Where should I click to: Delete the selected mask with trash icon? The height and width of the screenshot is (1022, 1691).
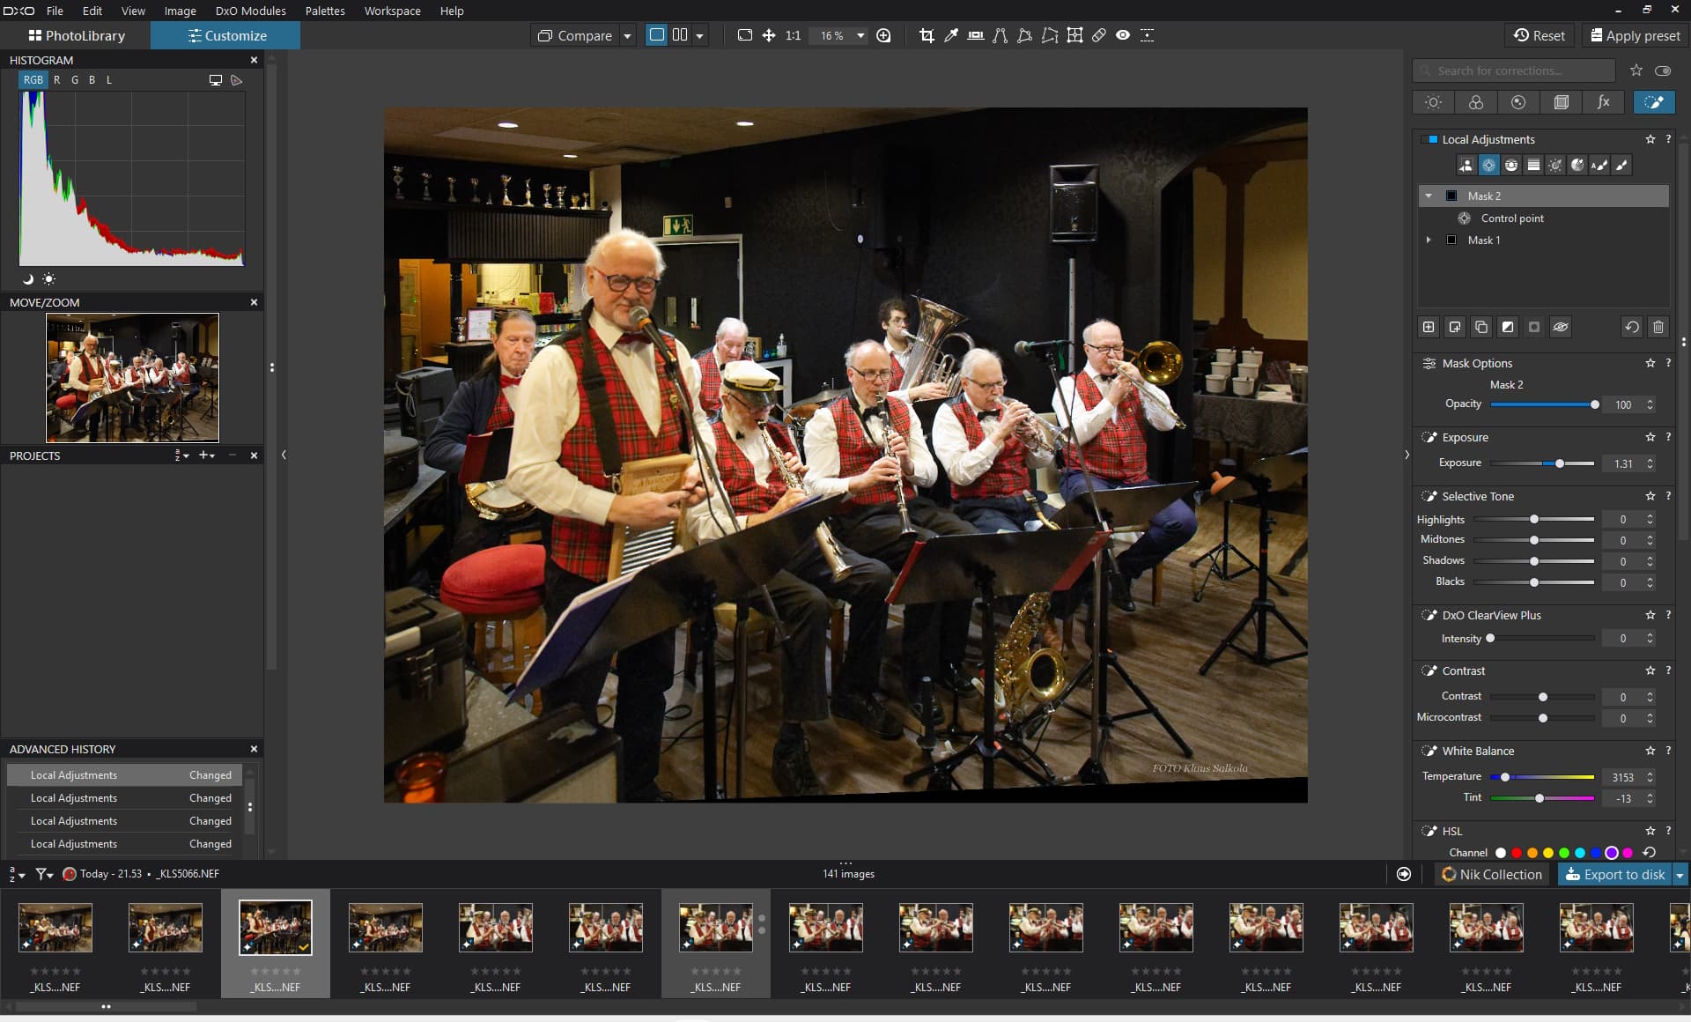[x=1658, y=327]
